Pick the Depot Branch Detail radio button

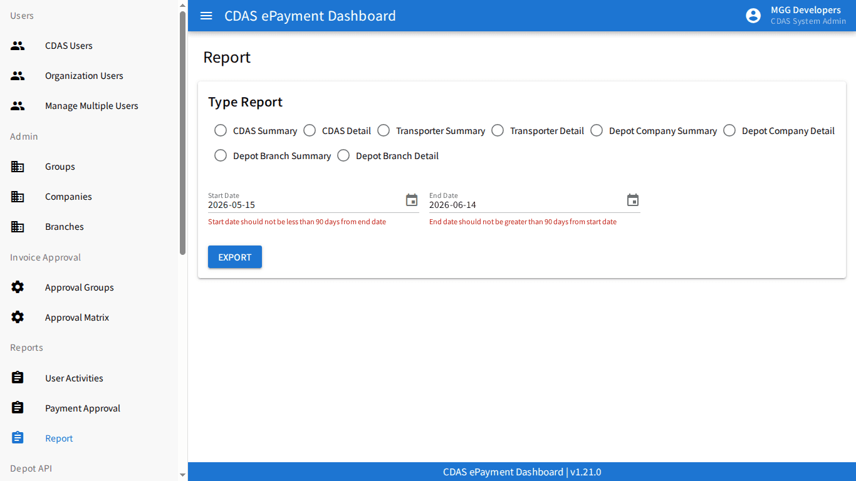pos(343,155)
